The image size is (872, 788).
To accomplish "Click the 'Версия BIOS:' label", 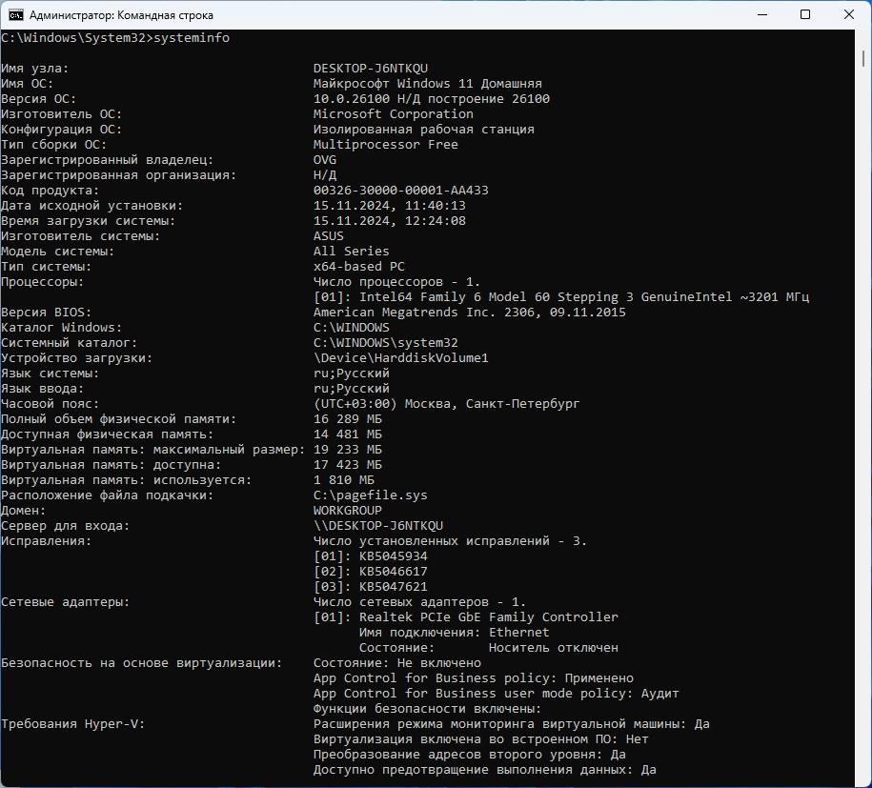I will pyautogui.click(x=46, y=313).
